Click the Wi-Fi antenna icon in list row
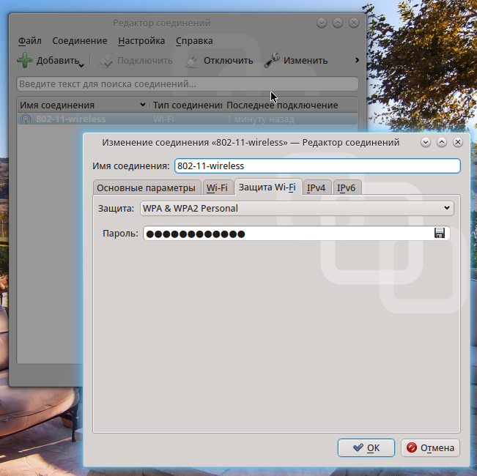This screenshot has height=476, width=477. click(x=26, y=119)
